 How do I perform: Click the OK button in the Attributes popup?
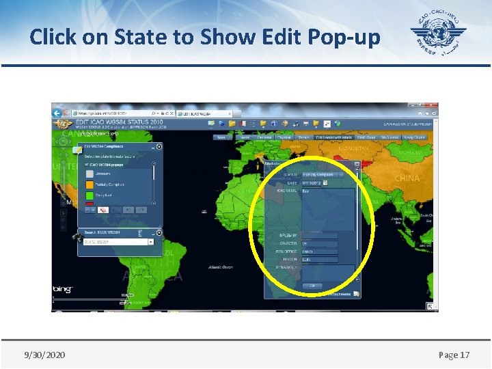(312, 286)
